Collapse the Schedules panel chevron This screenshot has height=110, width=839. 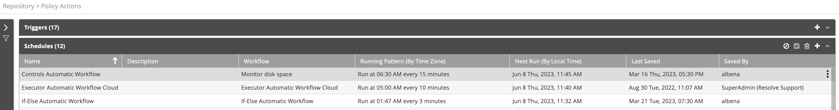(x=827, y=46)
